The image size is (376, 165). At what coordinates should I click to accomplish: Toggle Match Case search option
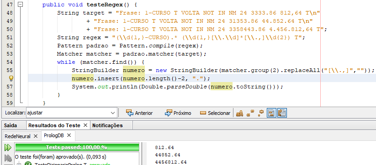[239, 113]
